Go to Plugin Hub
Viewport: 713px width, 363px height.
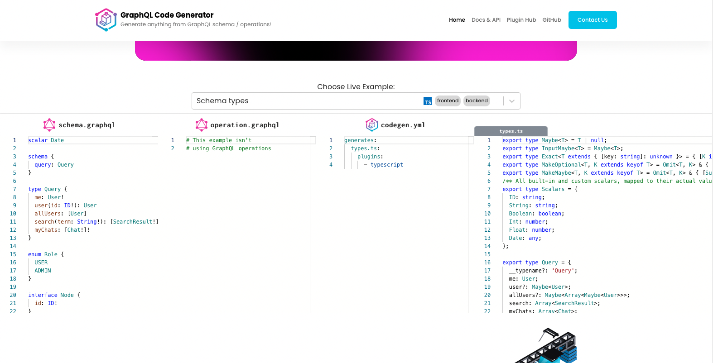click(521, 20)
